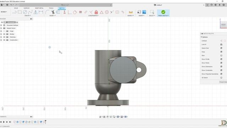Open the Modify dropdown menu
Image resolution: width=227 pixels, height=128 pixels.
(x=52, y=16)
